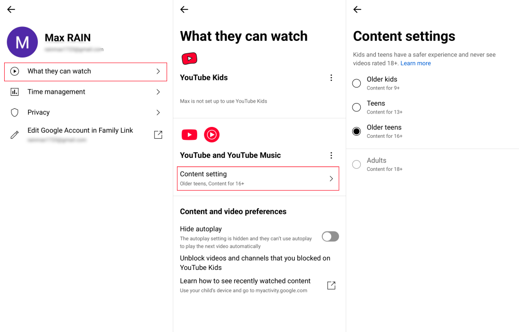Go back from Max RAIN profile screen
Screen dimensions: 519x332
click(x=11, y=9)
